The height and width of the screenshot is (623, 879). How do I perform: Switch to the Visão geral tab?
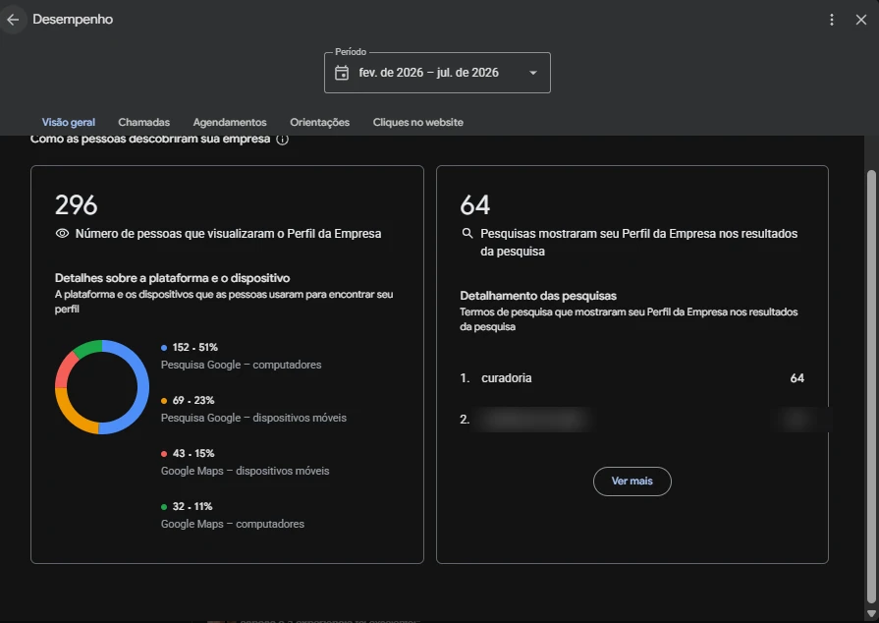coord(69,122)
